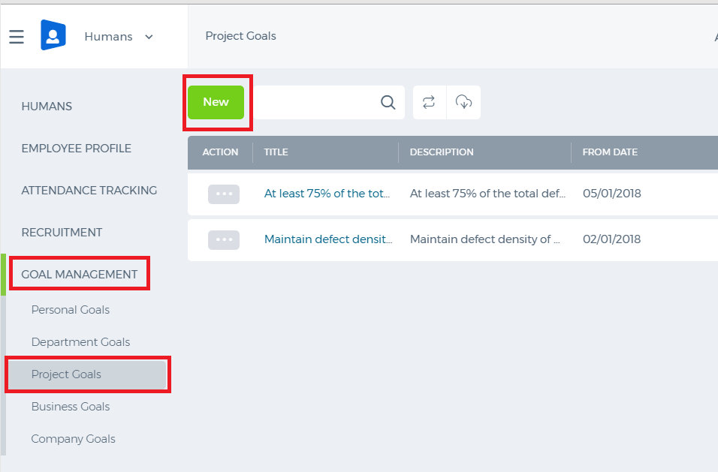Open action menu for Maintain defect density row

click(224, 239)
